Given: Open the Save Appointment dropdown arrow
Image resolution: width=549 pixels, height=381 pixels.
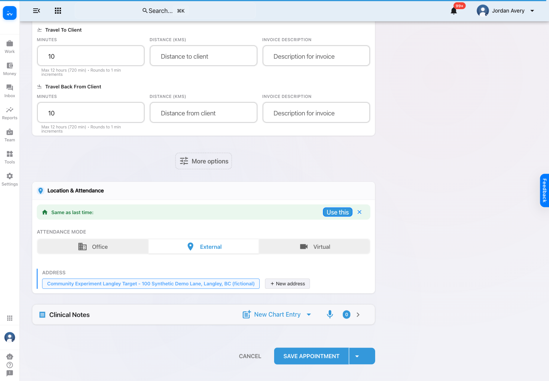Looking at the screenshot, I should pyautogui.click(x=362, y=356).
